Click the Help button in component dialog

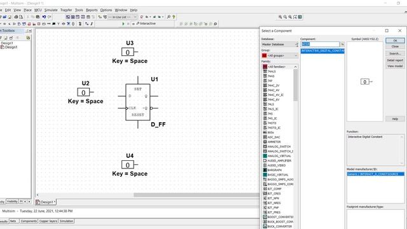click(395, 119)
